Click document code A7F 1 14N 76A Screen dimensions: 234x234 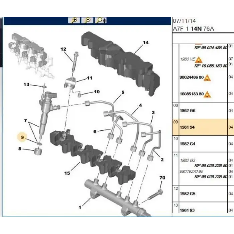coord(194,29)
